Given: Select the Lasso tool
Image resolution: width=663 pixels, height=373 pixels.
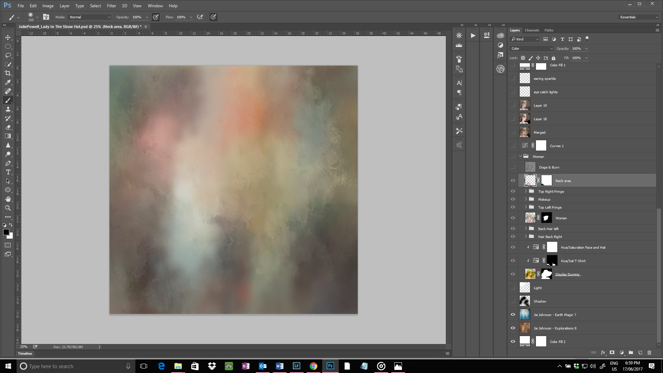Looking at the screenshot, I should coord(8,55).
